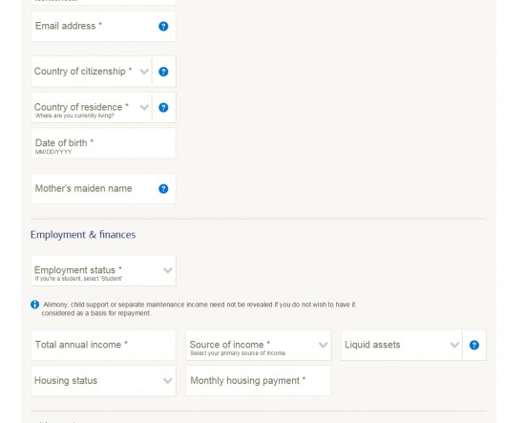Click into the Date of birth field
The width and height of the screenshot is (525, 423).
[103, 143]
